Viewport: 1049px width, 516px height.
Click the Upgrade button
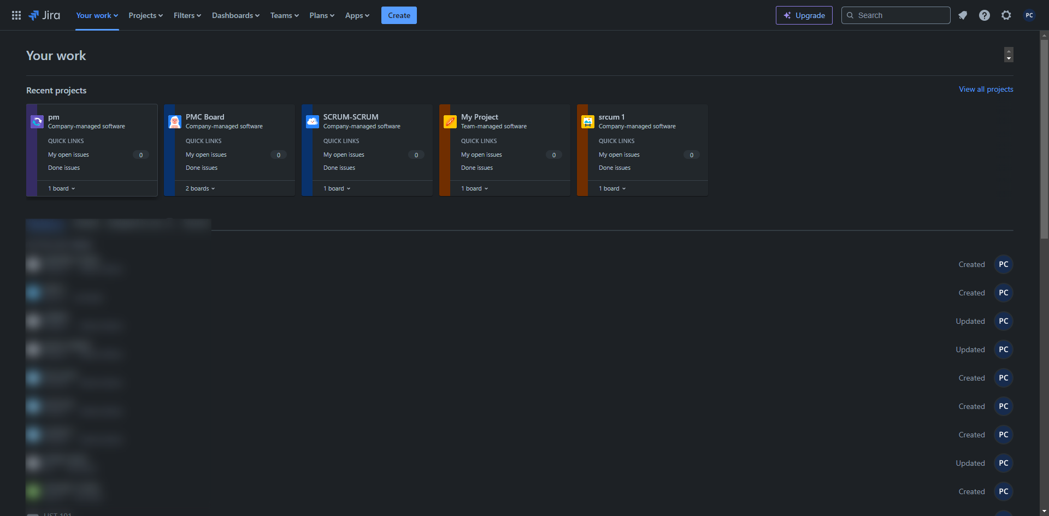click(x=804, y=15)
